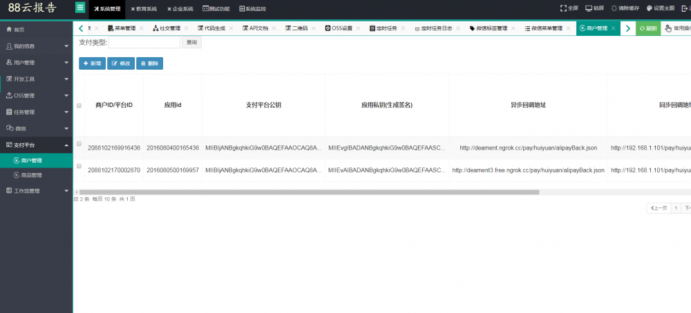Expand 开发工具 with its dropdown arrow
The height and width of the screenshot is (313, 691).
click(66, 79)
